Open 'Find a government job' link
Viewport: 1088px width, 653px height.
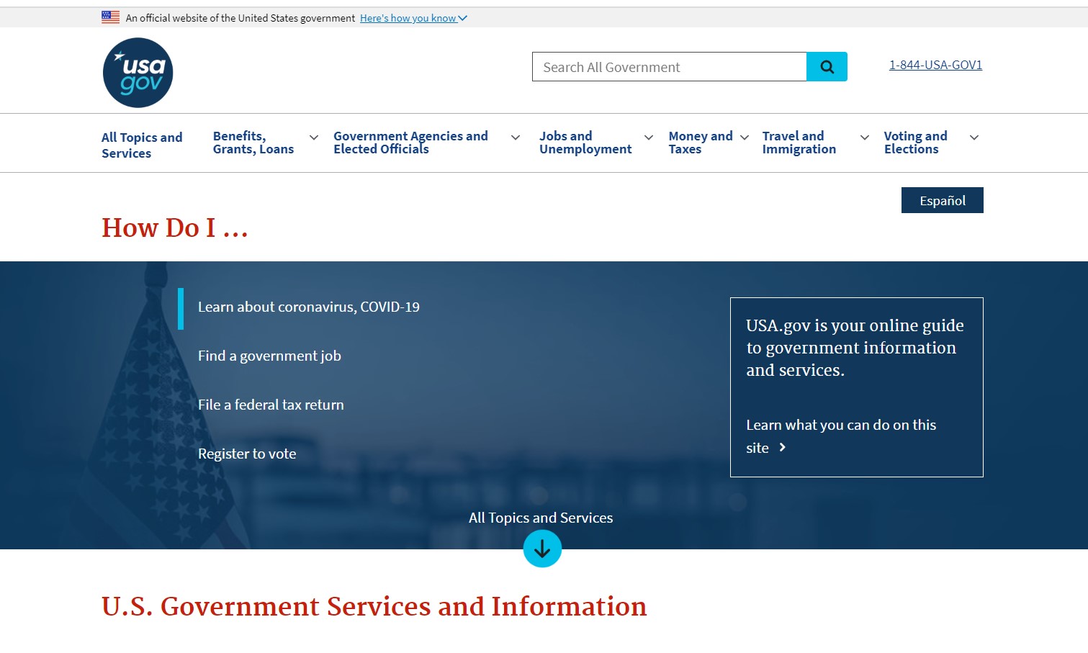(x=269, y=356)
